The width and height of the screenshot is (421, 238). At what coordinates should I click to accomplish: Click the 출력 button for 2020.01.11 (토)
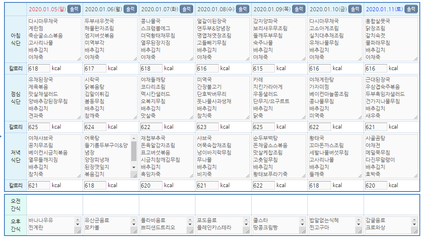411,9
